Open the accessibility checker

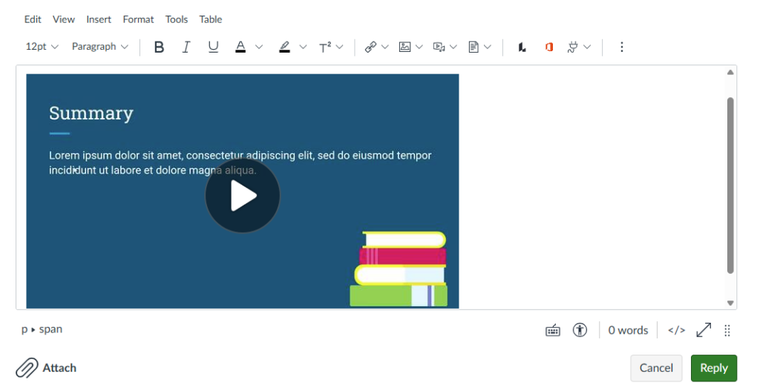[580, 330]
